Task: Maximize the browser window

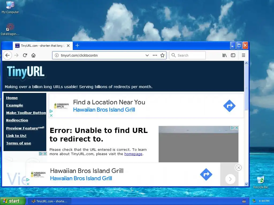Action: click(239, 45)
